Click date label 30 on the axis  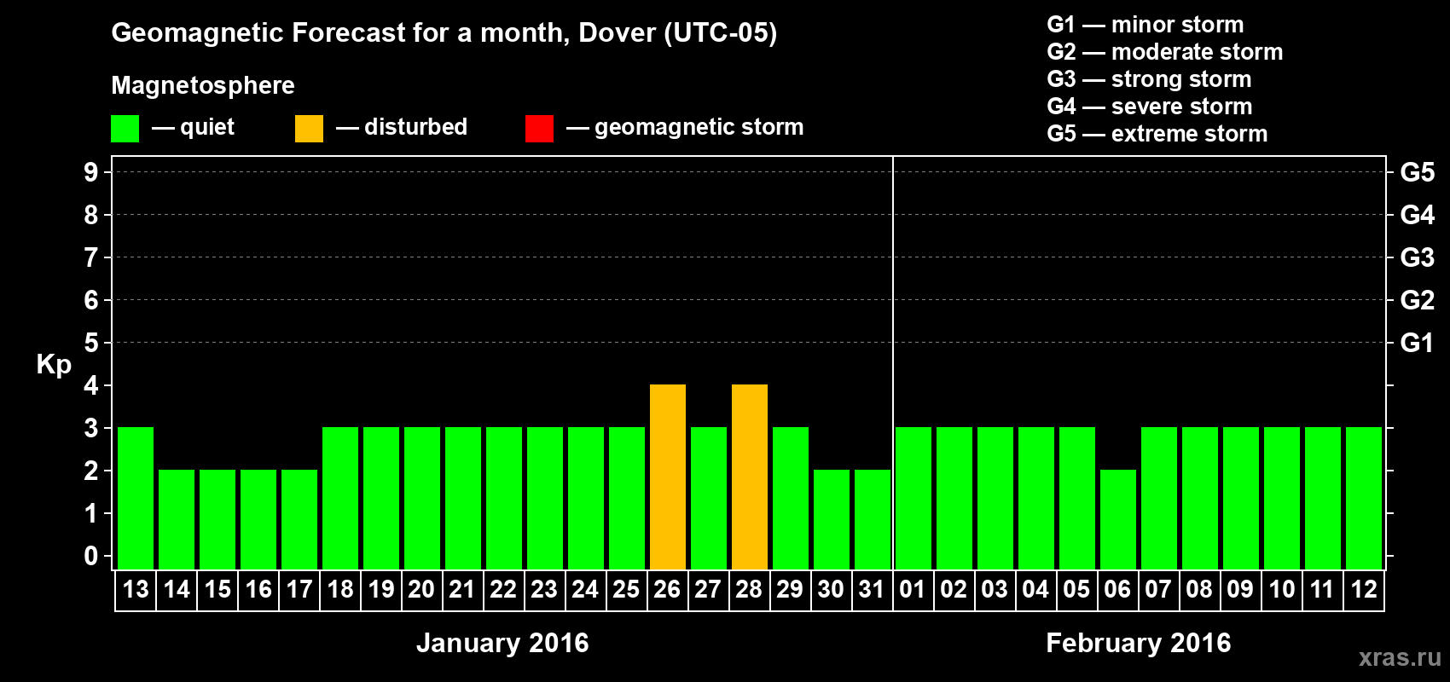[831, 590]
